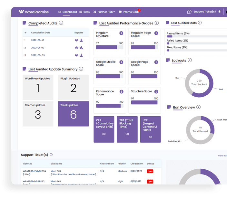Show info for Last Audited Update Summary
The width and height of the screenshot is (227, 198).
(x=81, y=69)
